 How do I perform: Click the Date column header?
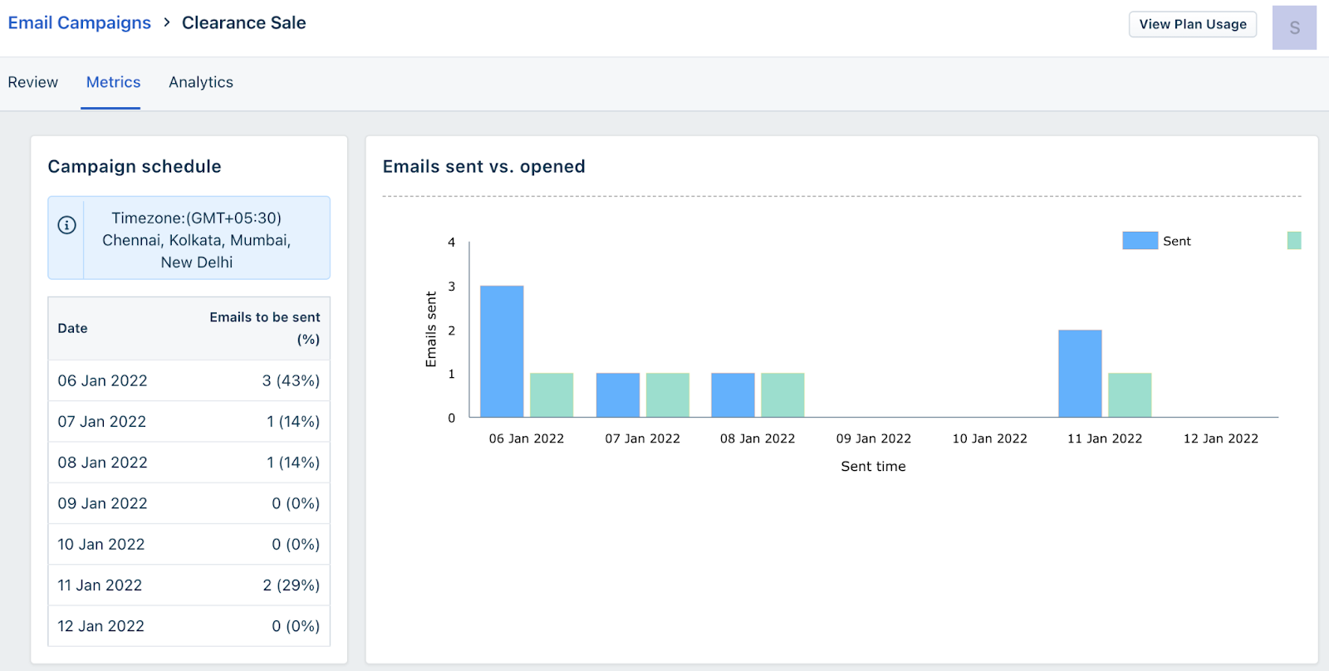[x=72, y=328]
